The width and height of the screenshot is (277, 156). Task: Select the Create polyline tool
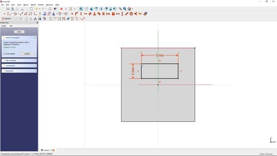pyautogui.click(x=26, y=14)
